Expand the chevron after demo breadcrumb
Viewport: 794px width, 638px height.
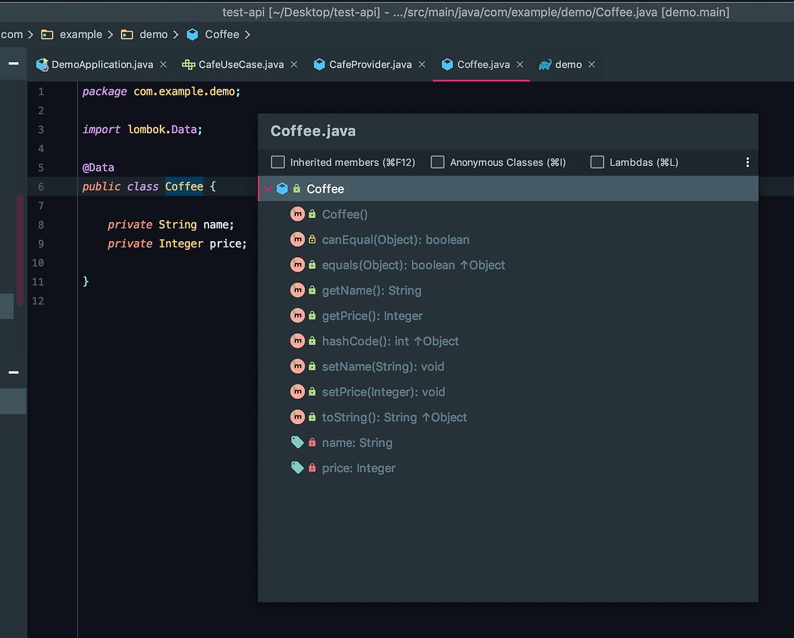[176, 35]
